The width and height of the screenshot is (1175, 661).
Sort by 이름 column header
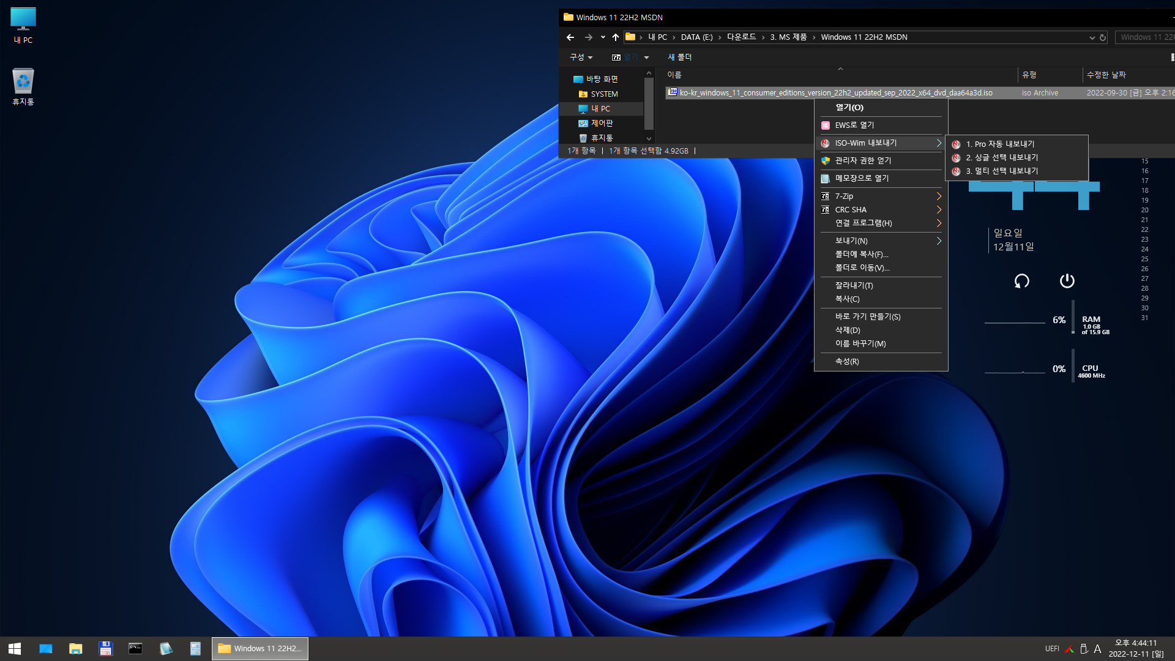point(841,75)
